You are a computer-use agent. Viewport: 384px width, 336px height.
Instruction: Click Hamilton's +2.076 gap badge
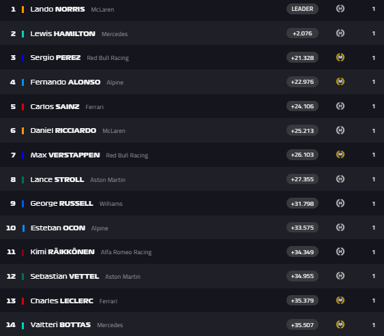click(x=302, y=33)
